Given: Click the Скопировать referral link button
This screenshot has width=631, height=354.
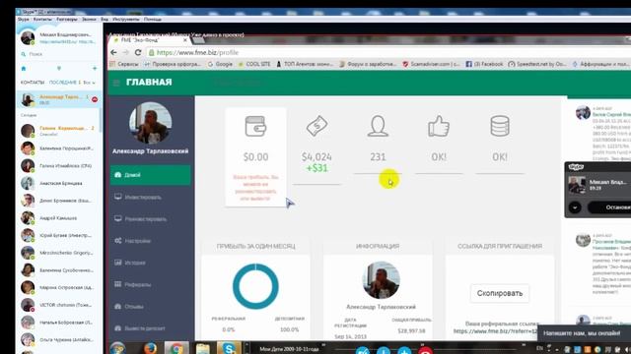Looking at the screenshot, I should 500,293.
